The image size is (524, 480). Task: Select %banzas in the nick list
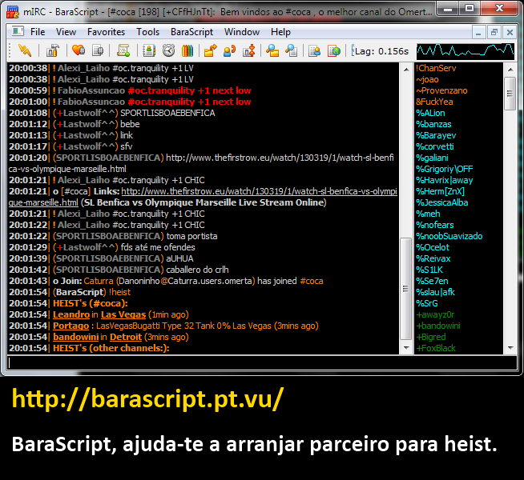(433, 124)
